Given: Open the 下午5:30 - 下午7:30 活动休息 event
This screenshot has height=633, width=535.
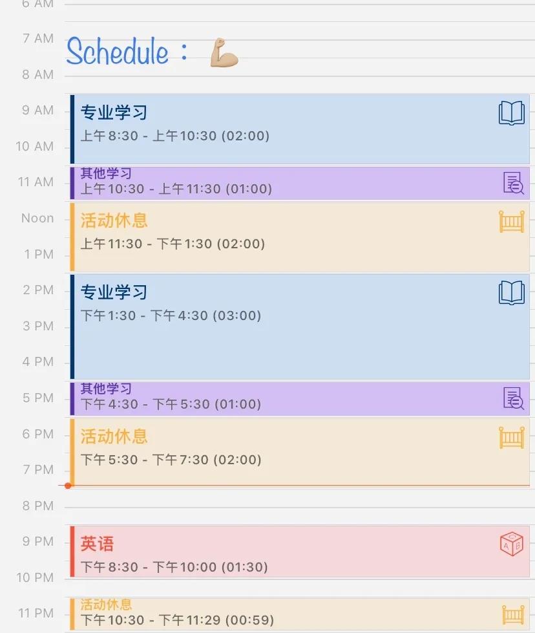Looking at the screenshot, I should tap(300, 453).
